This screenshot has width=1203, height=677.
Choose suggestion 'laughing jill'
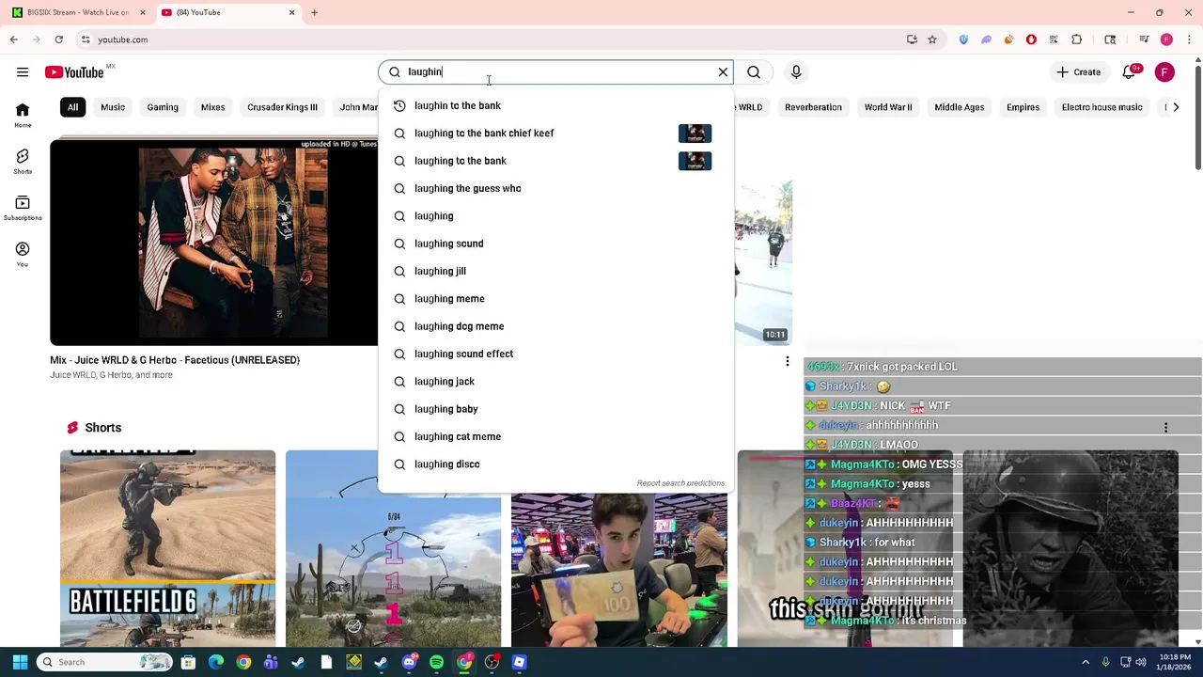pos(555,271)
